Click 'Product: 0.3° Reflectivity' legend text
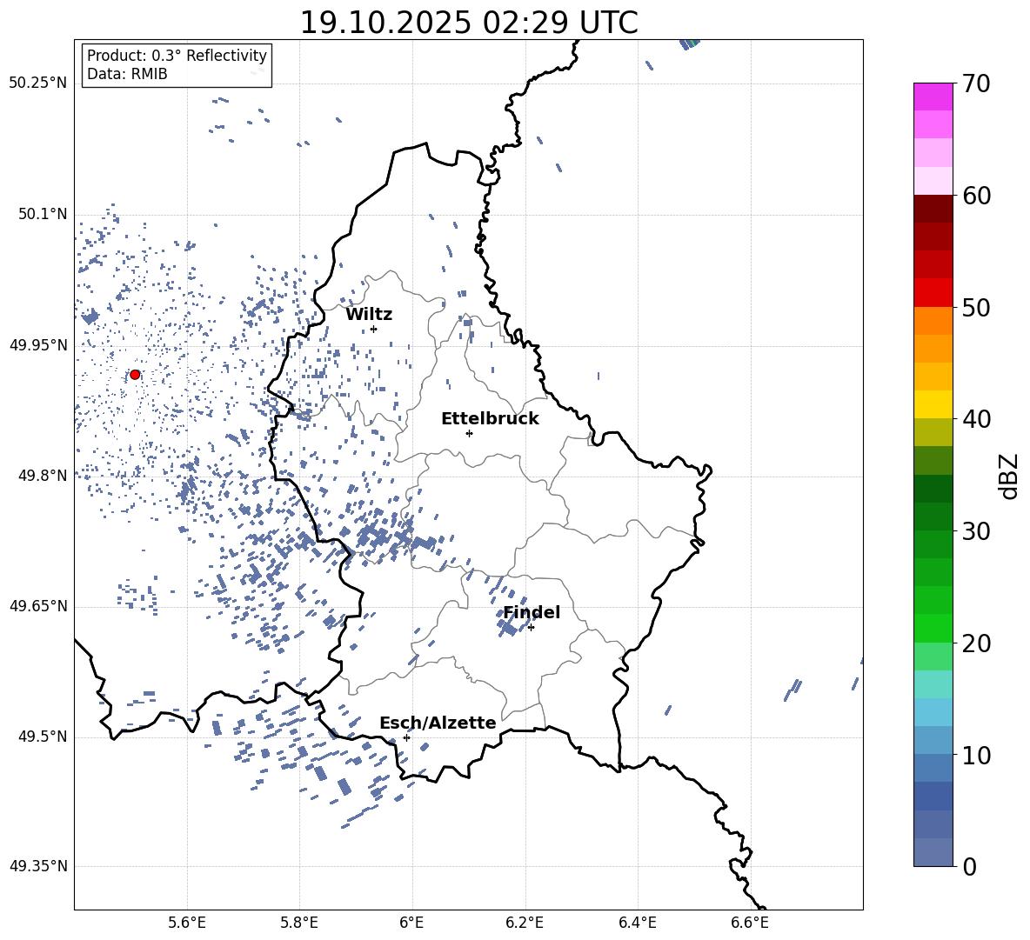 [x=177, y=56]
